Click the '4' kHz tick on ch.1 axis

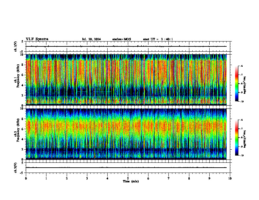click(23, 85)
